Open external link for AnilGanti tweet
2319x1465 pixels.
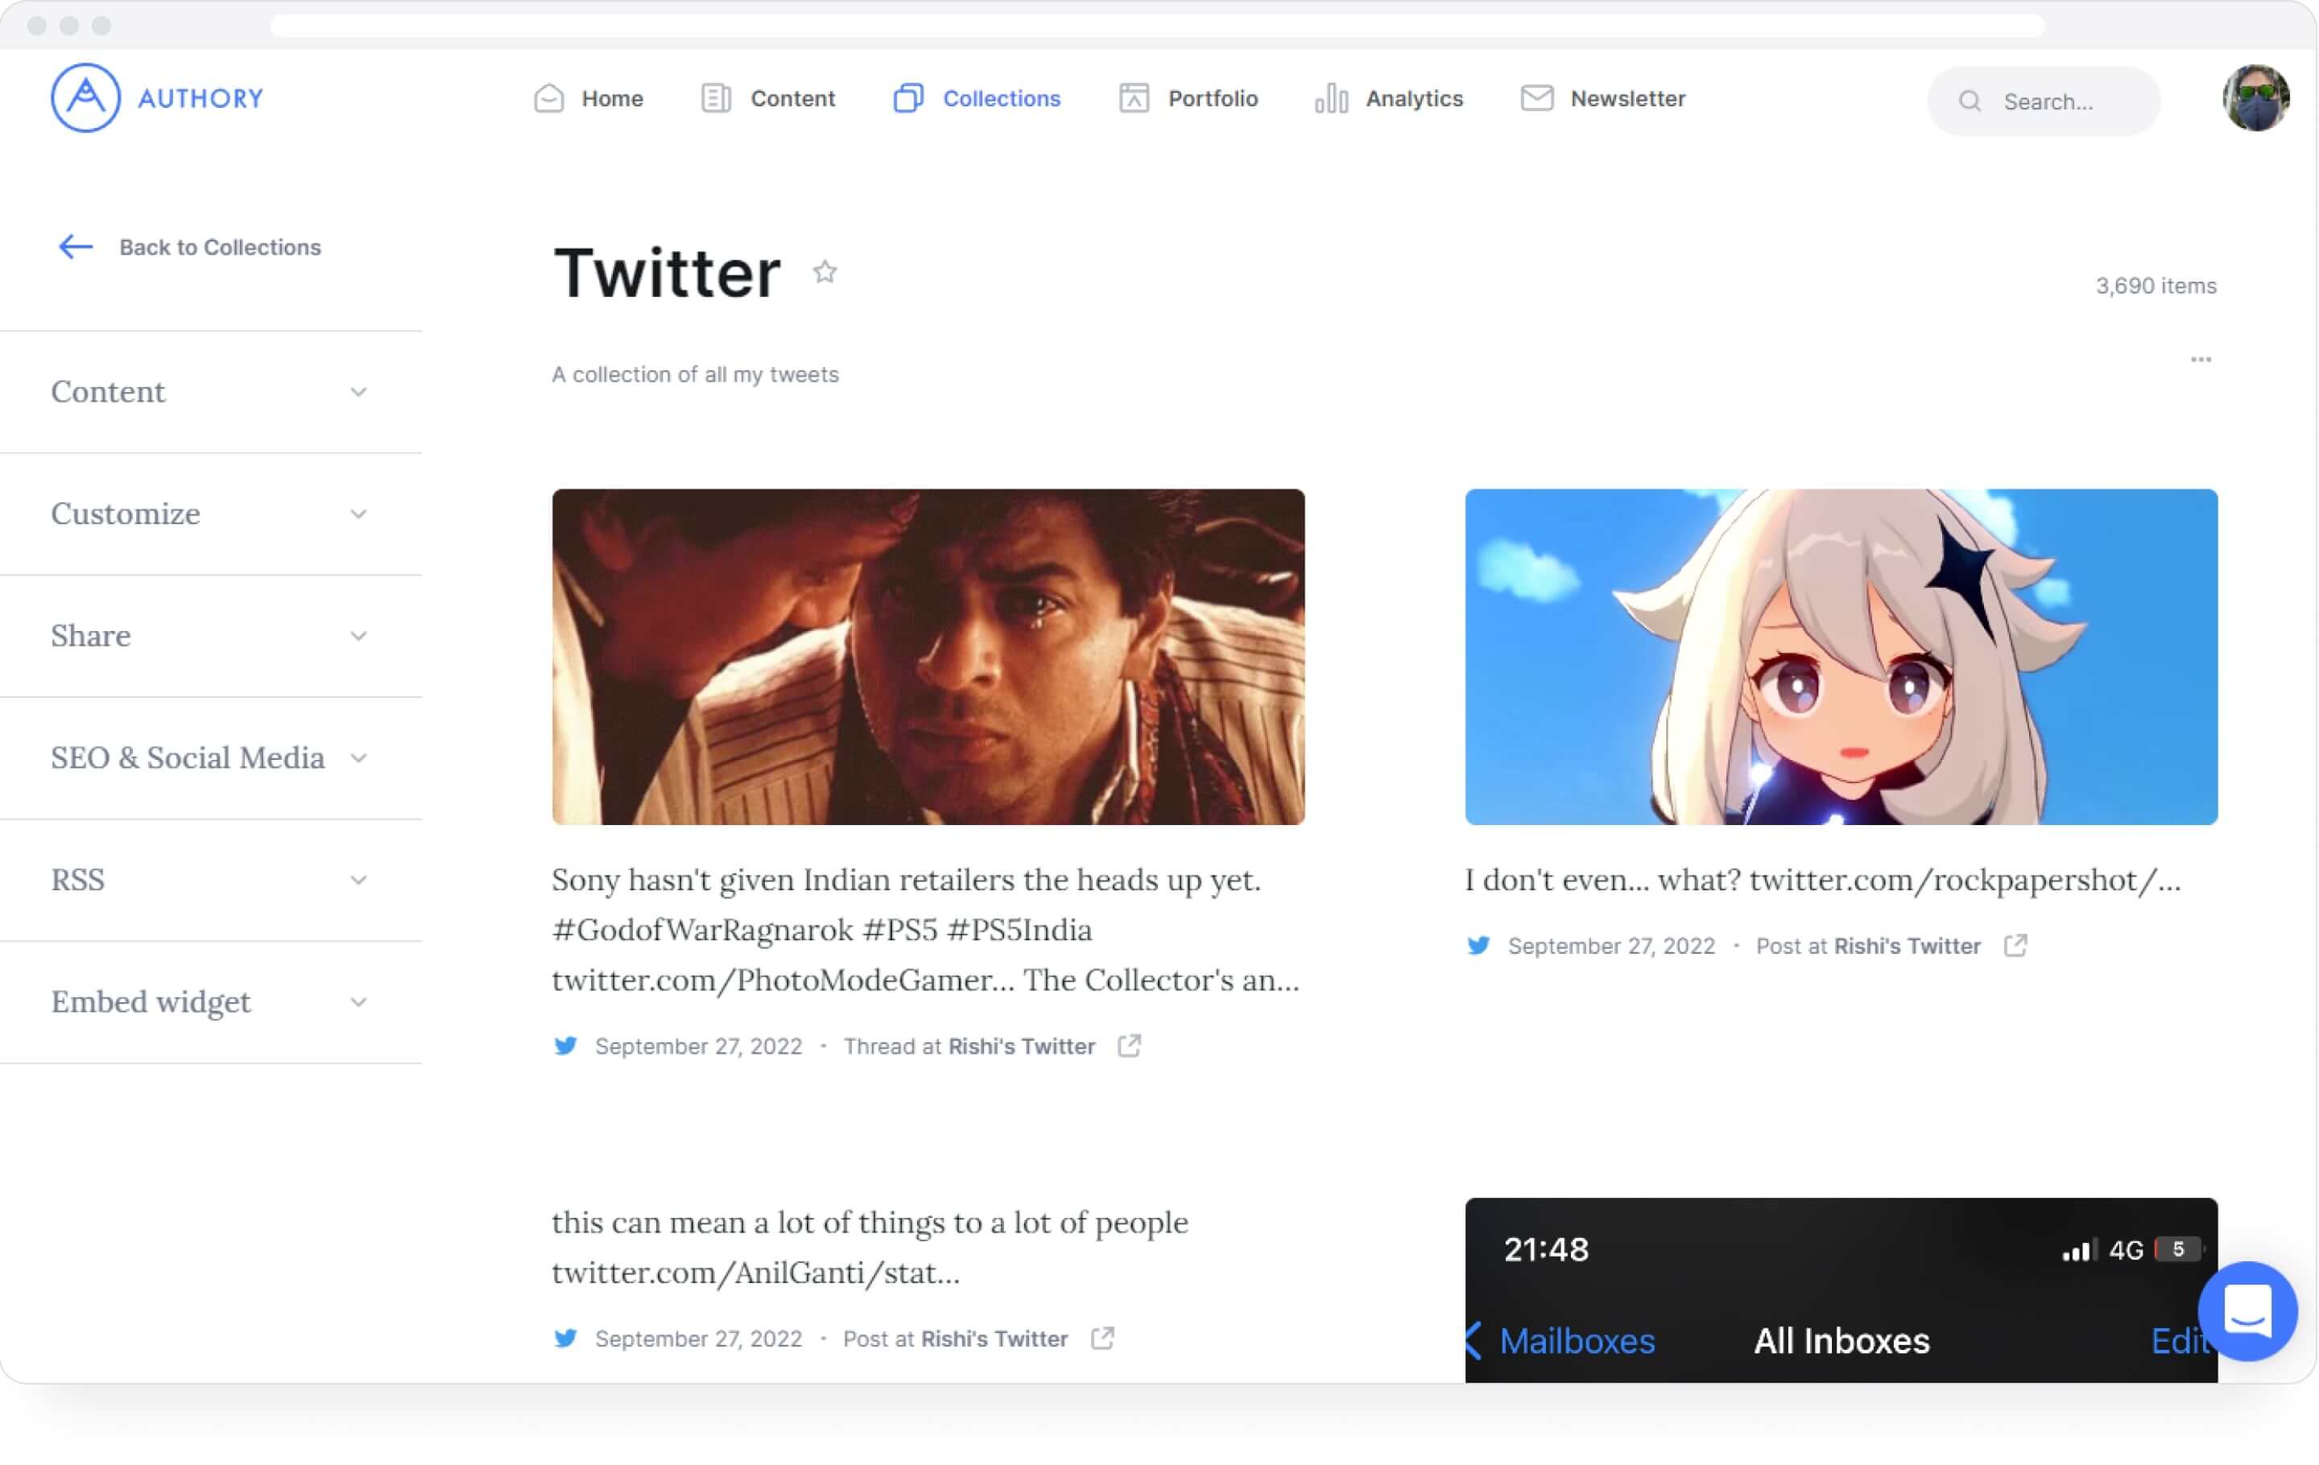tap(1102, 1339)
